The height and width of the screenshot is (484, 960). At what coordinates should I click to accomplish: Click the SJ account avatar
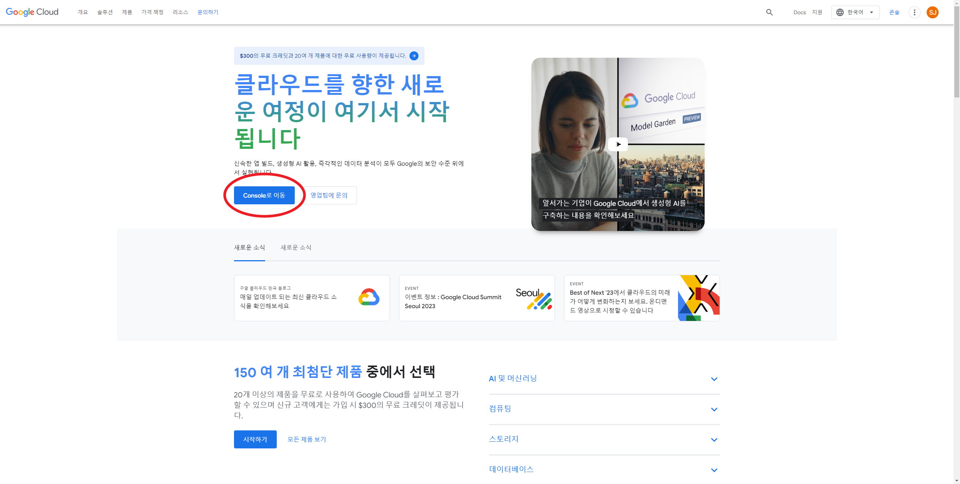pos(932,12)
